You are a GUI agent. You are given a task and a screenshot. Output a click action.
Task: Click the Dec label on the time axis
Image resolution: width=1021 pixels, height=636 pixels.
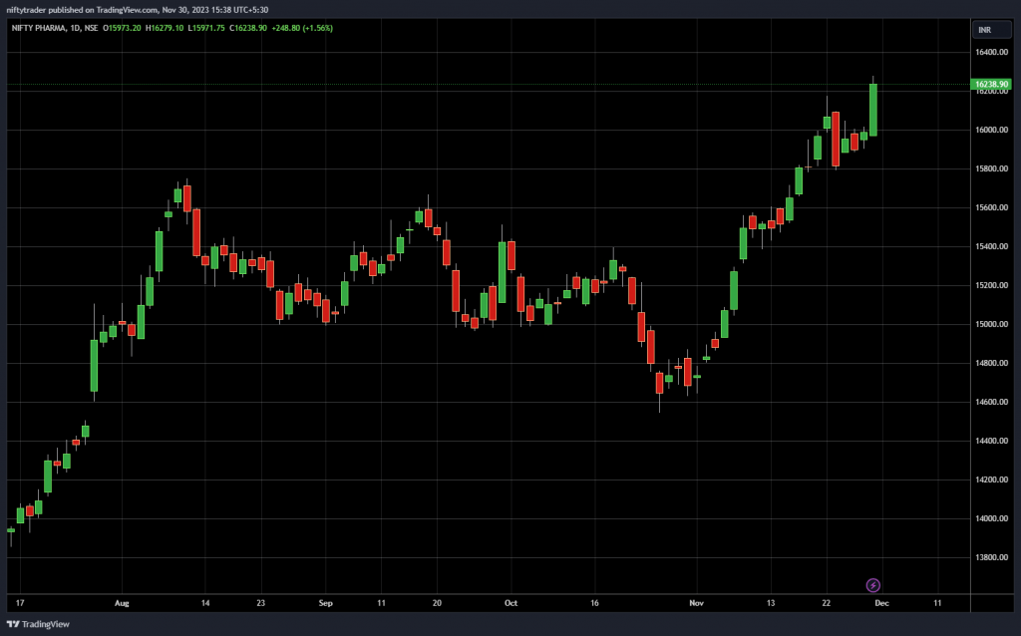[x=881, y=603]
